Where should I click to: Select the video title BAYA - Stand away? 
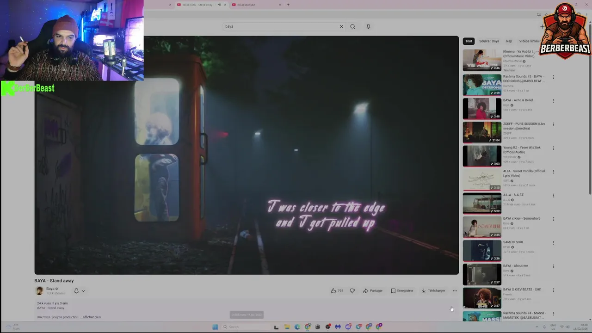click(x=54, y=281)
